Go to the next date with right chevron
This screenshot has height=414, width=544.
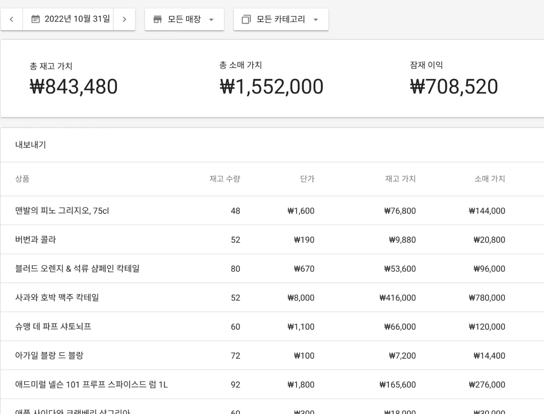(x=124, y=19)
